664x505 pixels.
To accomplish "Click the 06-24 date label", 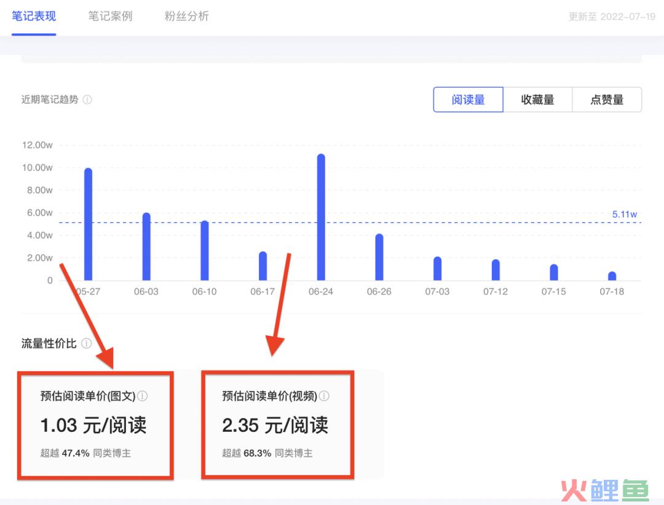I will click(321, 292).
